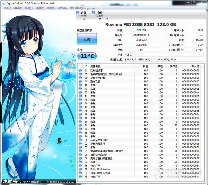The height and width of the screenshot is (185, 208).
Task: Open the 功能(U) menu
Action: (29, 8)
